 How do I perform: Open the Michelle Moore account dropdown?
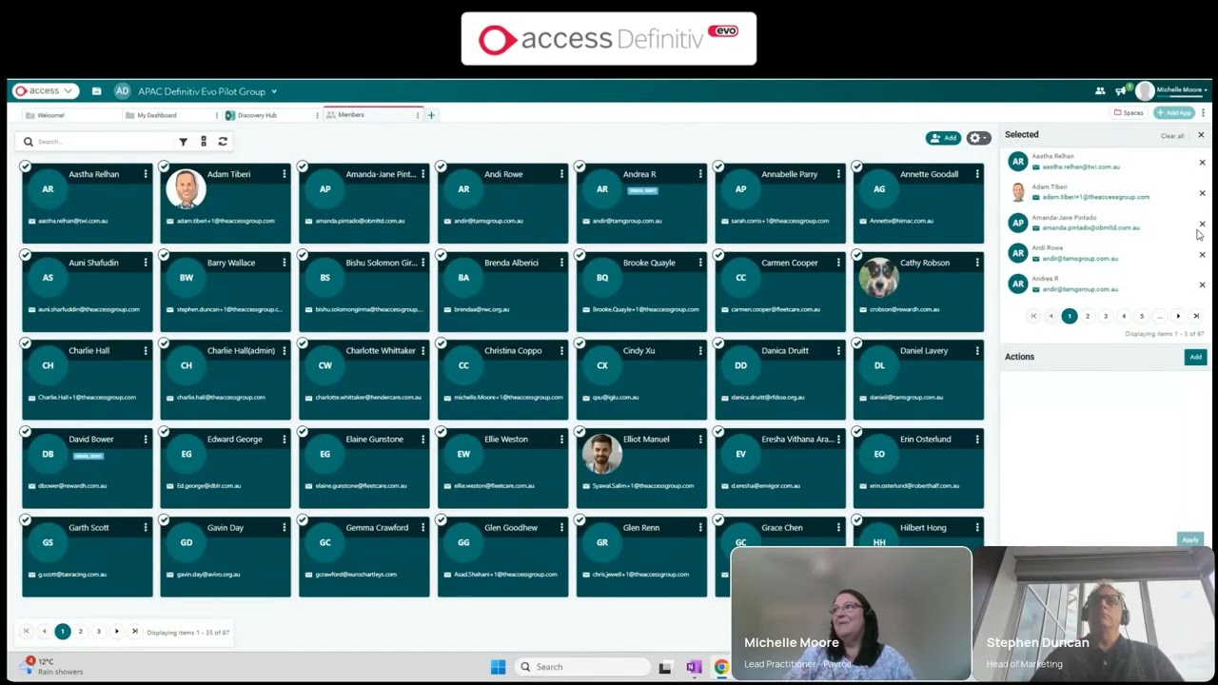(x=1182, y=90)
